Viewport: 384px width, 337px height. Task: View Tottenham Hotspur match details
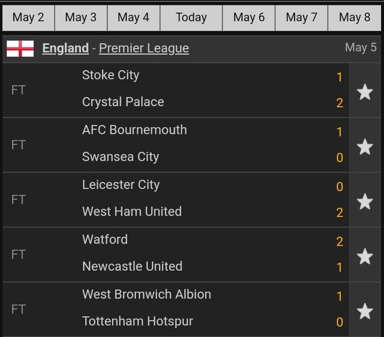(175, 309)
